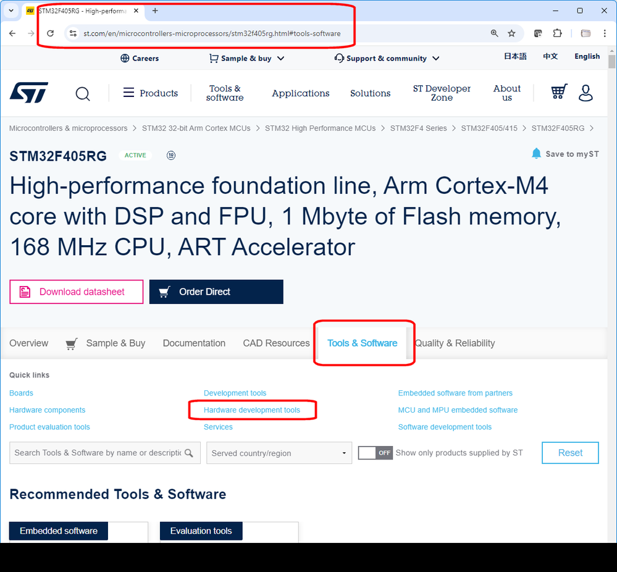The width and height of the screenshot is (617, 572).
Task: Expand the Support & community dropdown
Action: (x=387, y=58)
